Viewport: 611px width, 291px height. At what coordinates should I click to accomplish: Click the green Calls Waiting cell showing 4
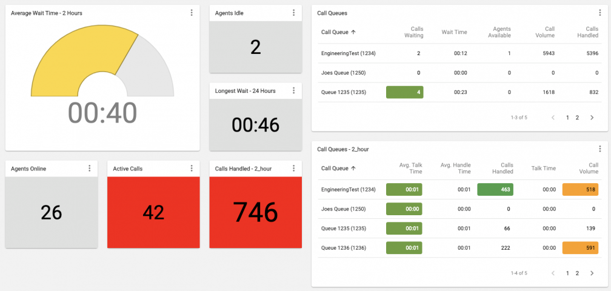[x=405, y=92]
